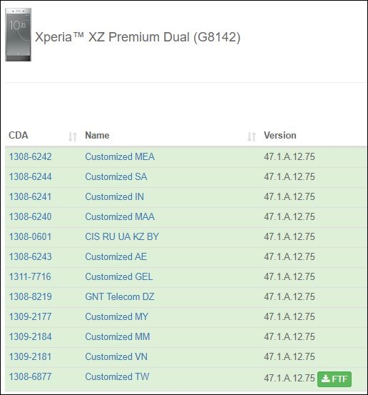368x395 pixels.
Task: Open the Customized GEL firmware link
Action: pyautogui.click(x=118, y=276)
